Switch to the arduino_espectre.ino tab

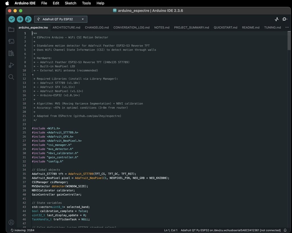point(33,27)
